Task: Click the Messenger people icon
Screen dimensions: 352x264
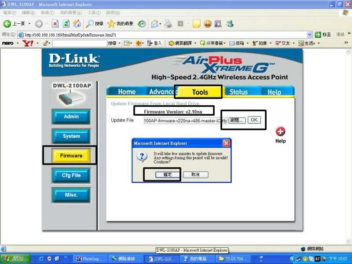Action: pos(230,24)
